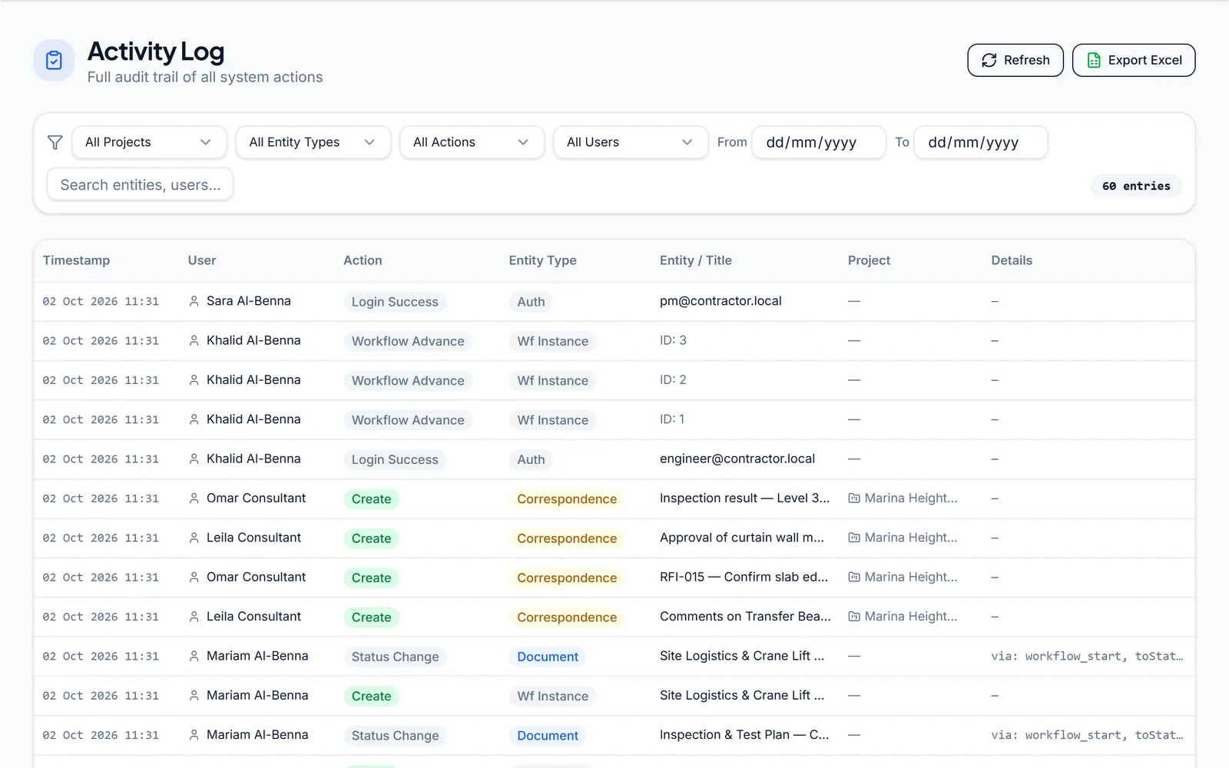Click the user icon in the Comments on Transfer Bea row
Screen dimensions: 1229x768
click(194, 617)
